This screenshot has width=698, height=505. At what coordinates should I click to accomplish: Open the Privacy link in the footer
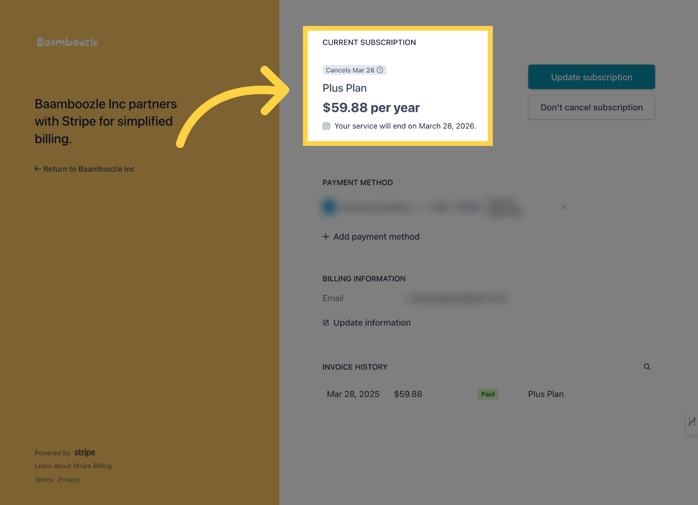click(x=69, y=479)
